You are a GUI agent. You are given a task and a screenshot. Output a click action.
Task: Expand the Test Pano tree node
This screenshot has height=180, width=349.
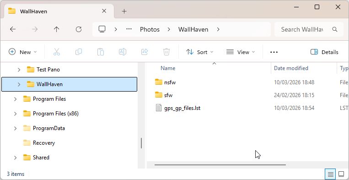[x=19, y=70]
